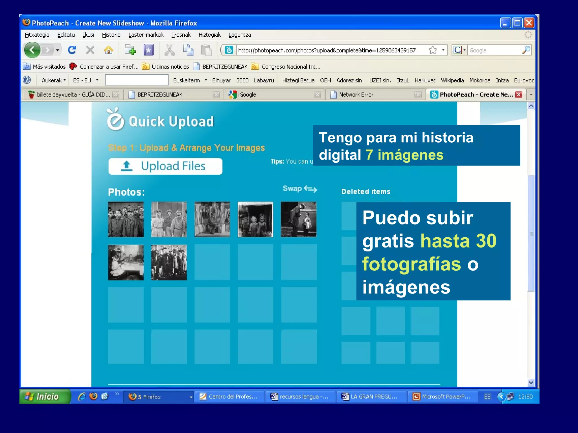Click the search magnifier icon
Viewport: 578px width, 433px height.
pos(526,50)
